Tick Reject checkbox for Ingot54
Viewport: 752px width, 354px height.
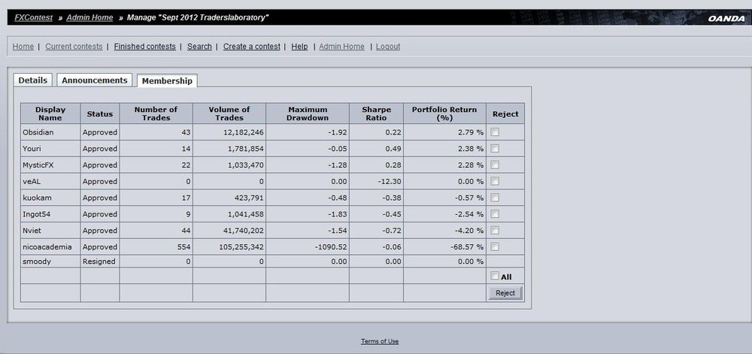point(495,213)
